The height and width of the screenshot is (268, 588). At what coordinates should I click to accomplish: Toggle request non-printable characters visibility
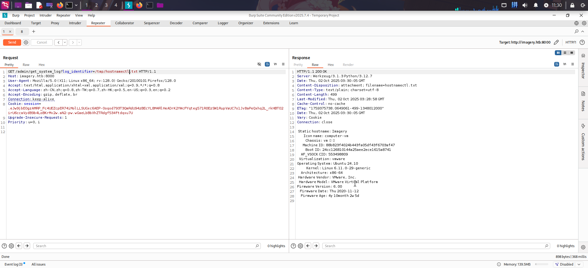(259, 64)
